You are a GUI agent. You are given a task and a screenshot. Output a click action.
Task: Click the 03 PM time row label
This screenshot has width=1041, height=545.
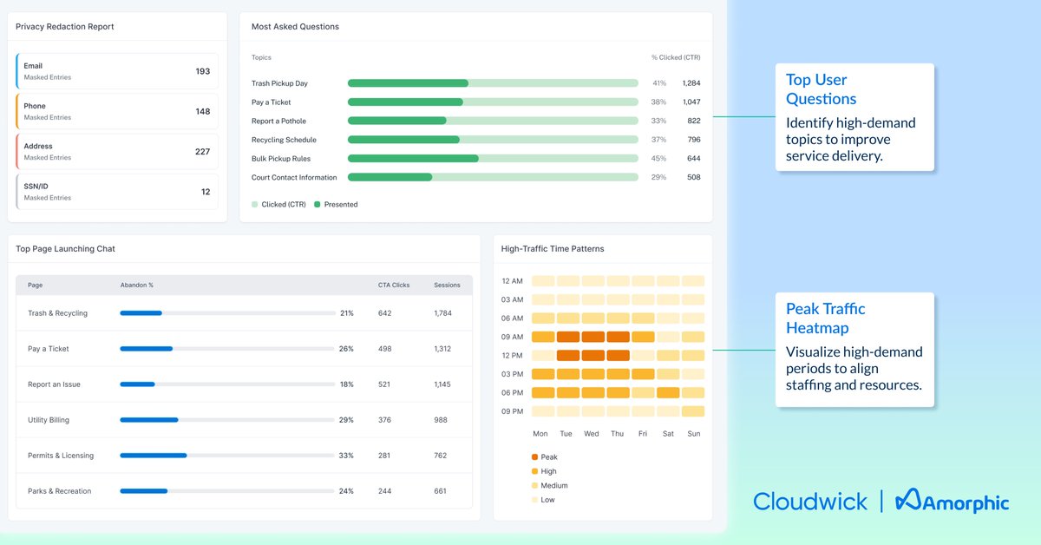click(x=513, y=374)
